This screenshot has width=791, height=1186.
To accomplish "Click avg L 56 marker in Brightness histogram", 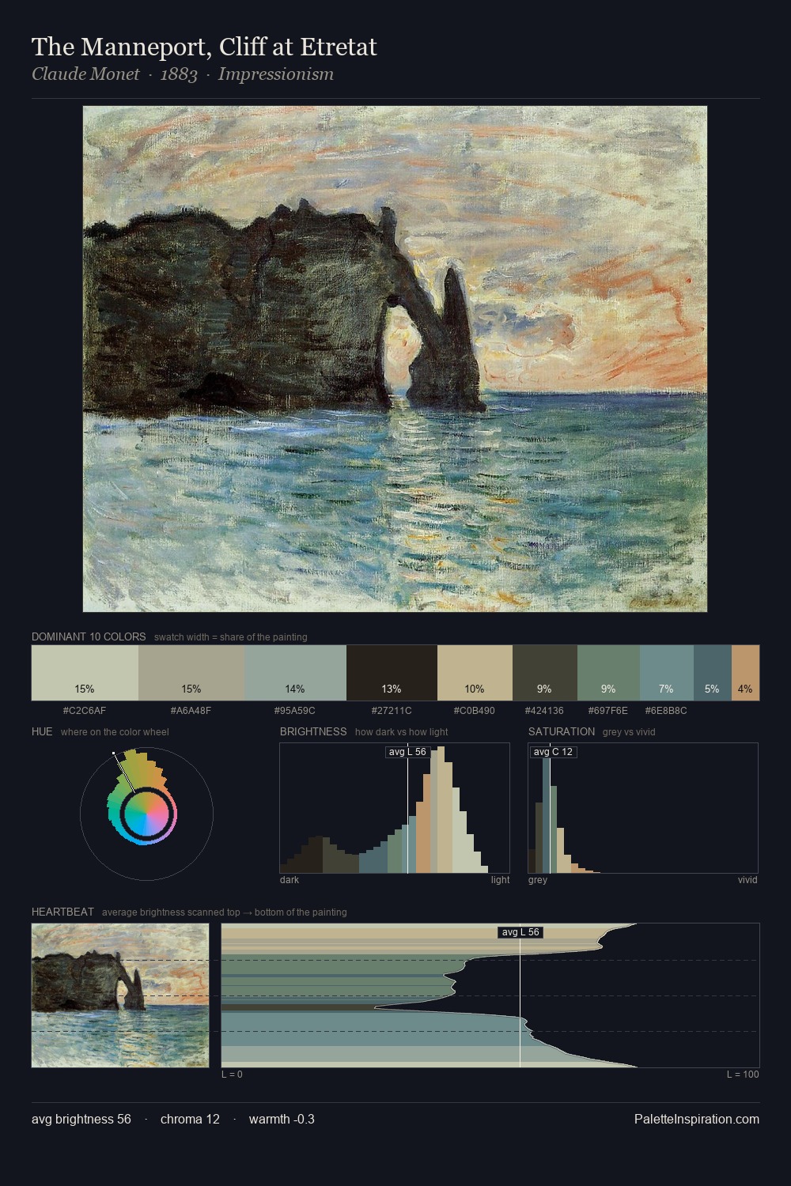I will 407,752.
